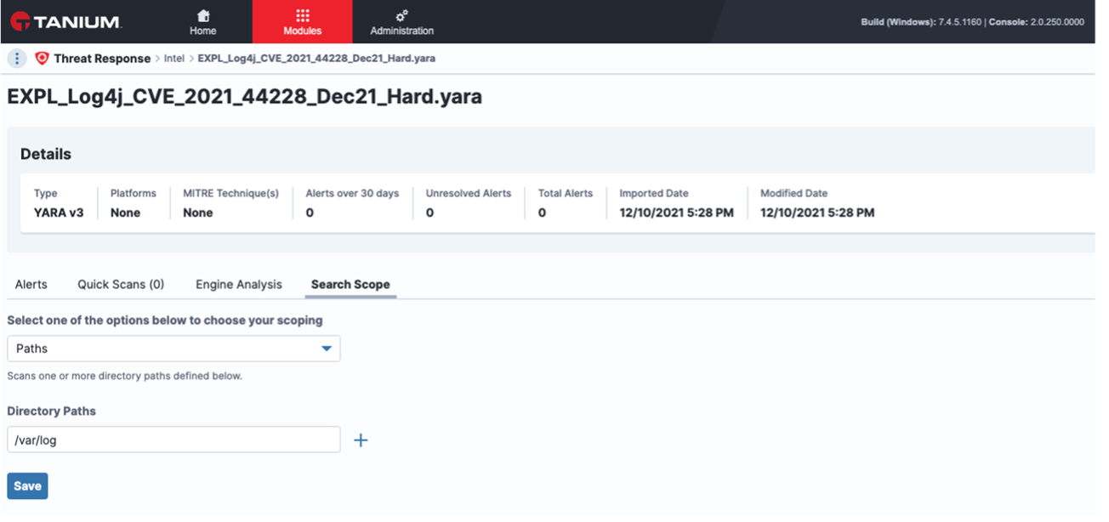Navigate to Intel in the breadcrumb

173,59
